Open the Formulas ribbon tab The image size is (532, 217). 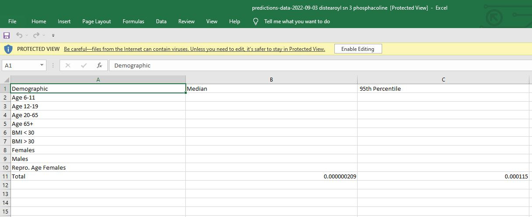(x=133, y=21)
